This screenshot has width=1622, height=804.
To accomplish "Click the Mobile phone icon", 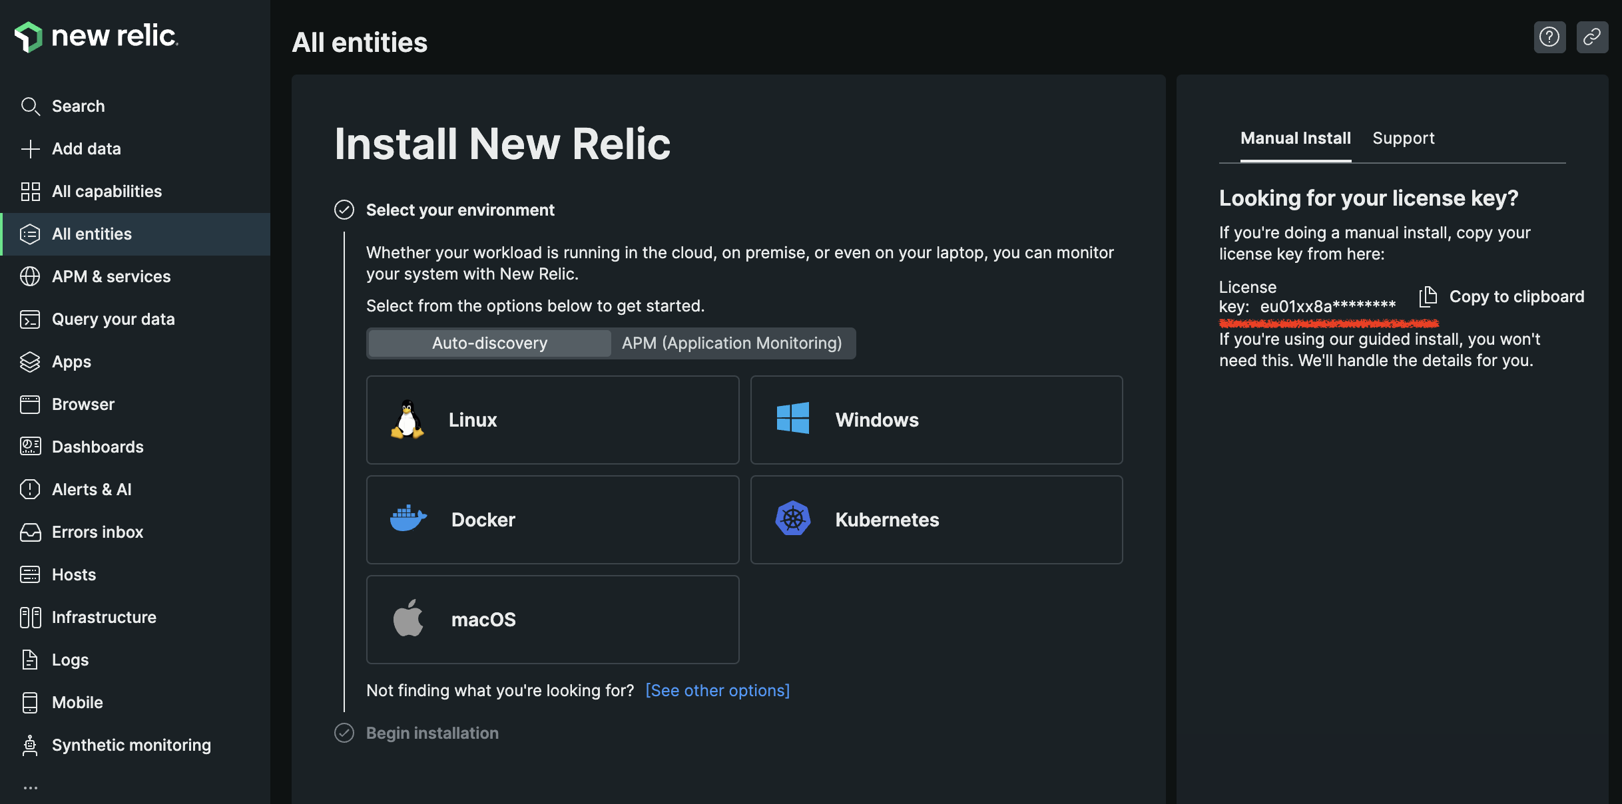I will [x=30, y=702].
